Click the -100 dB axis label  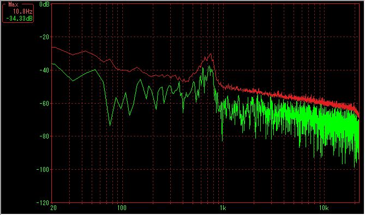[x=43, y=169]
